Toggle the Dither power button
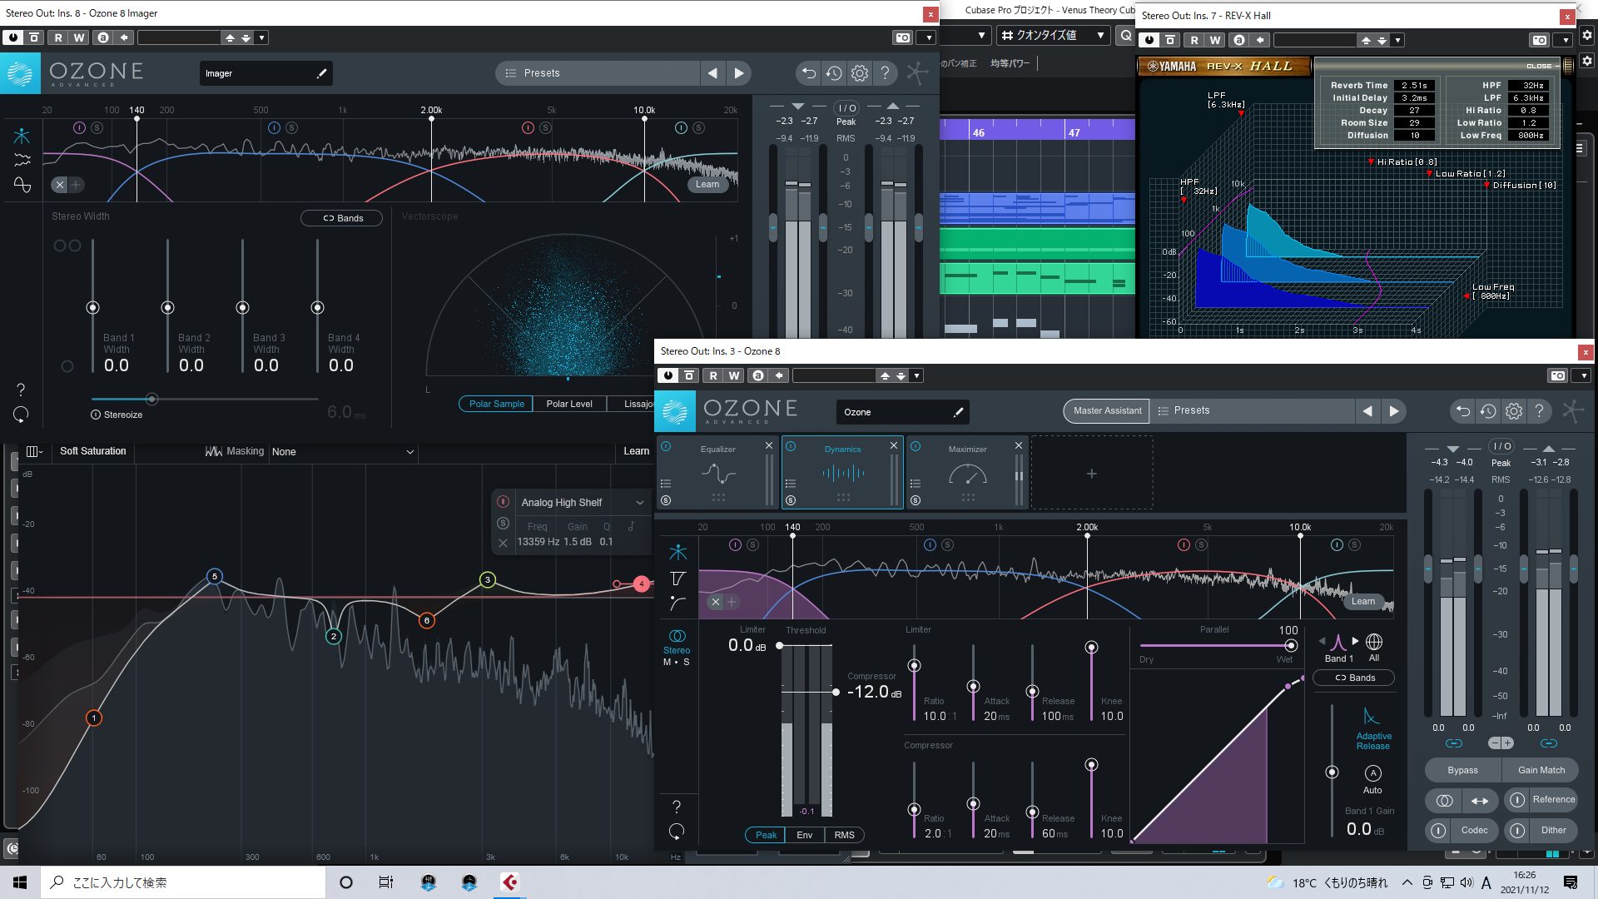 (1517, 830)
